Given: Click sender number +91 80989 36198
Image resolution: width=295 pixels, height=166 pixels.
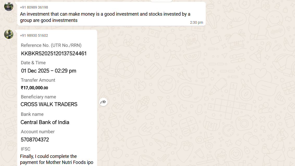Looking at the screenshot, I should (x=34, y=7).
